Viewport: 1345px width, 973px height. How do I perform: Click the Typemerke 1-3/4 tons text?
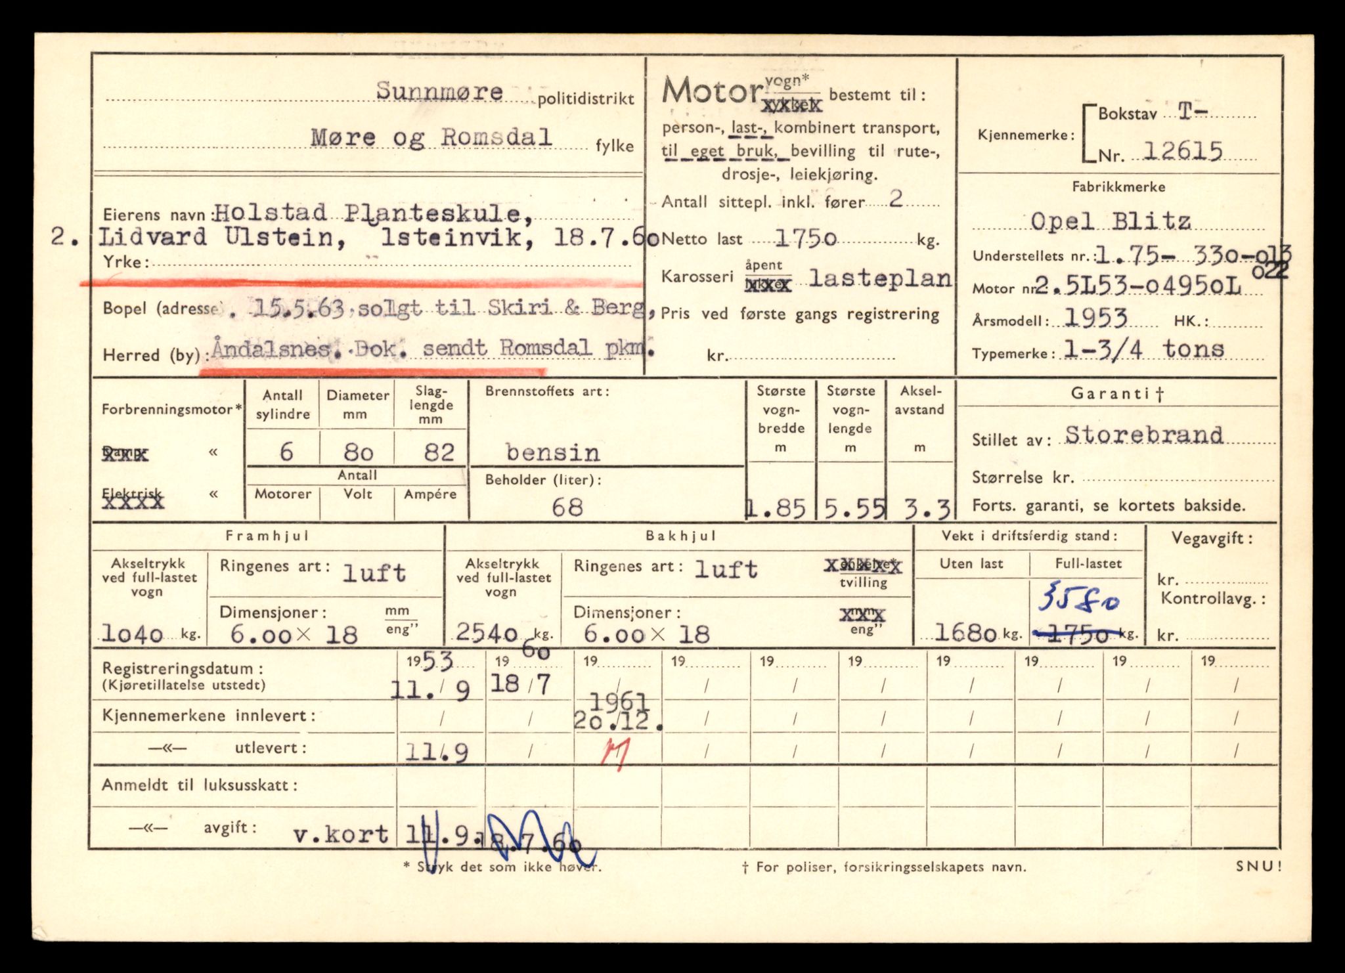point(1144,349)
